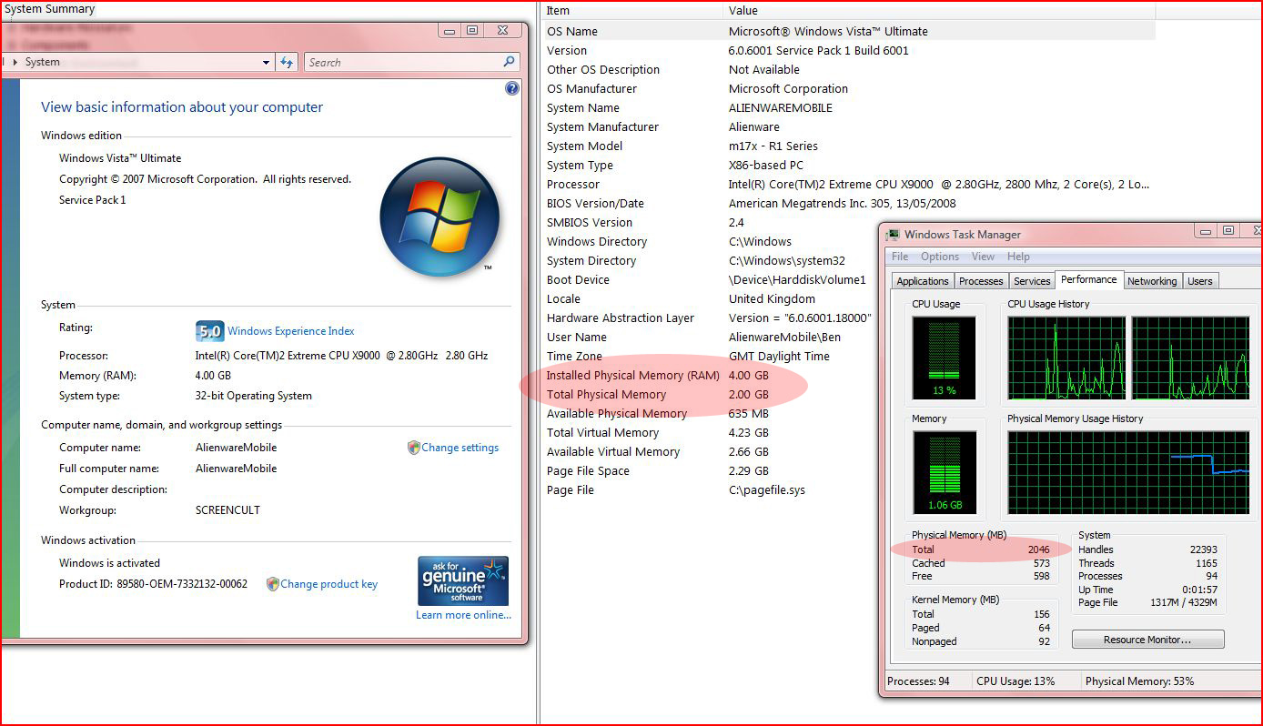Click the Resource Monitor button
This screenshot has height=726, width=1263.
pos(1147,640)
